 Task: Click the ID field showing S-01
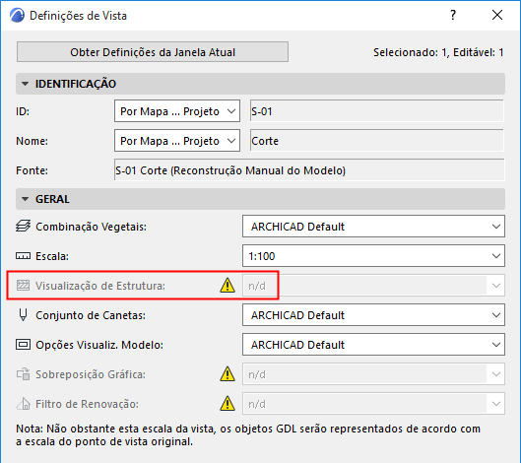[x=377, y=111]
